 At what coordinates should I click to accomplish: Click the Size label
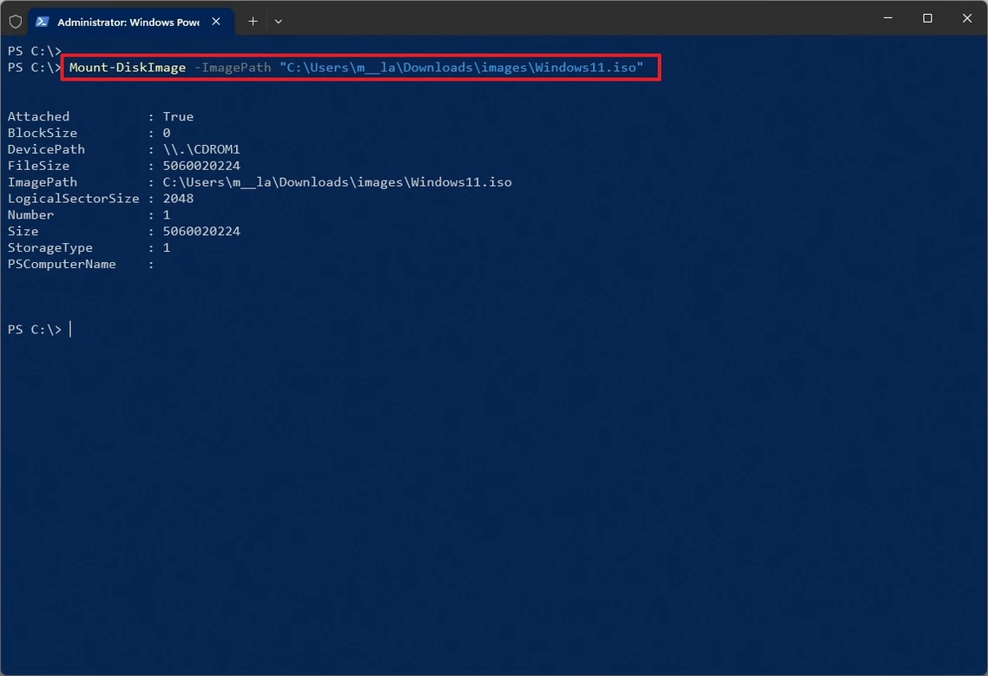[23, 231]
